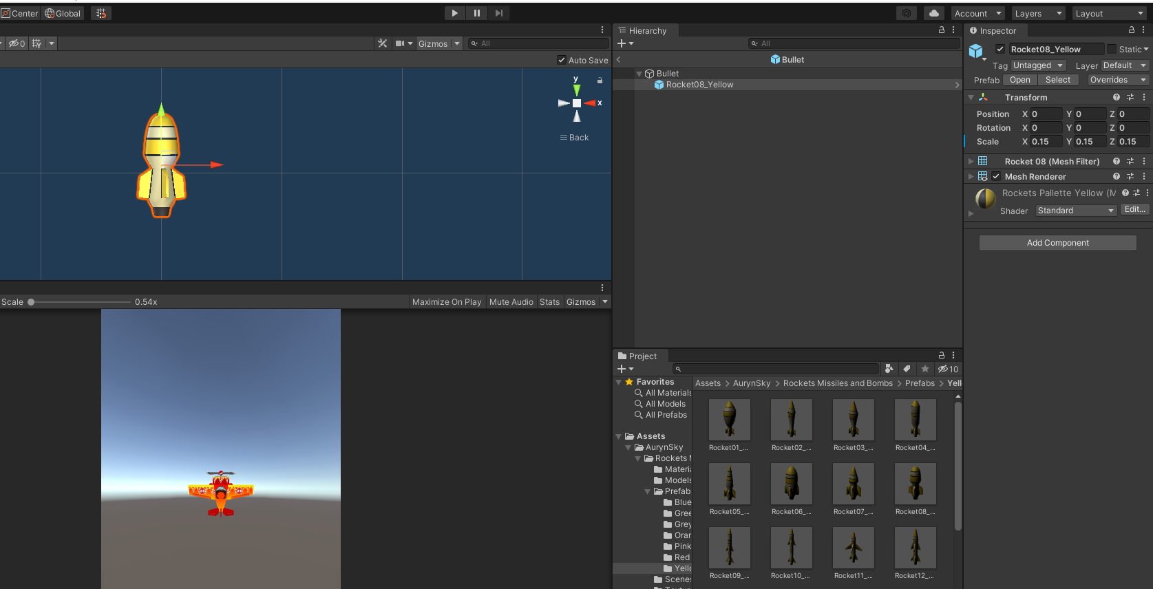
Task: Open Mesh Renderer more options menu
Action: (x=1144, y=176)
